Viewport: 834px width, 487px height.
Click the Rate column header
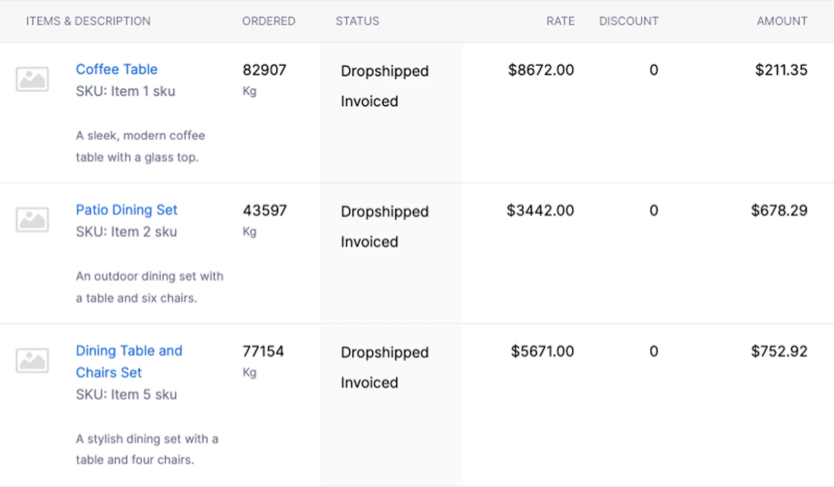tap(560, 21)
